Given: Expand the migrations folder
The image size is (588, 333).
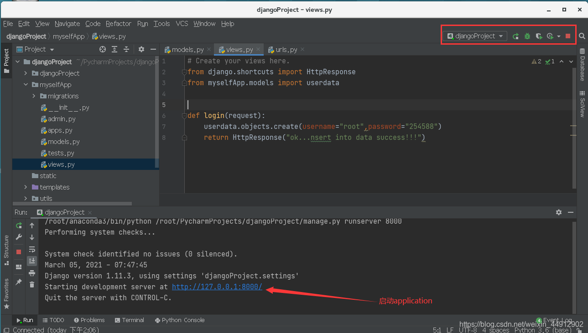Looking at the screenshot, I should point(34,96).
